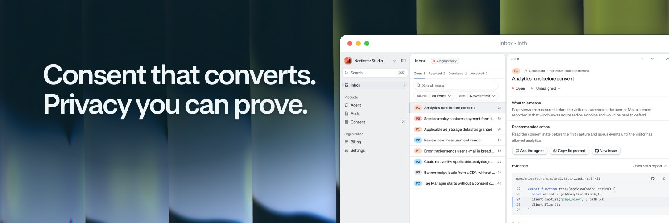Screen dimensions: 669x223
Task: Click the Code audit source label
Action: click(x=535, y=71)
